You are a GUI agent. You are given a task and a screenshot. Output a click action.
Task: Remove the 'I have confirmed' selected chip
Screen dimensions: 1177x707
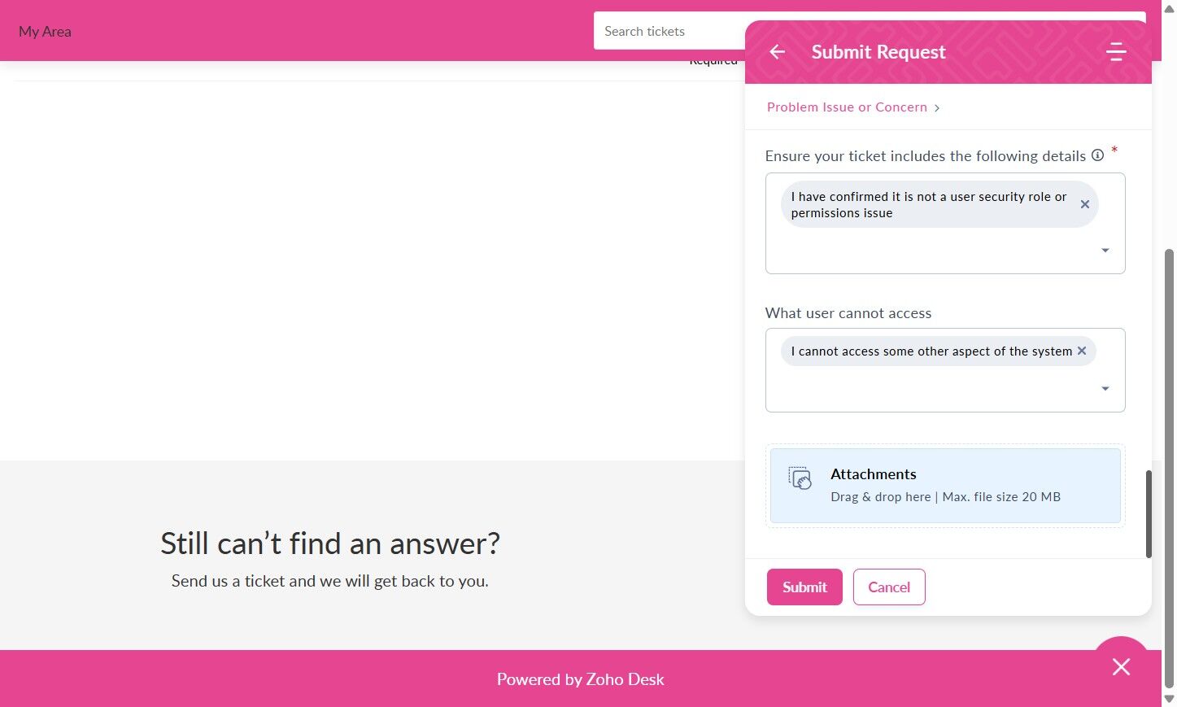(x=1084, y=204)
